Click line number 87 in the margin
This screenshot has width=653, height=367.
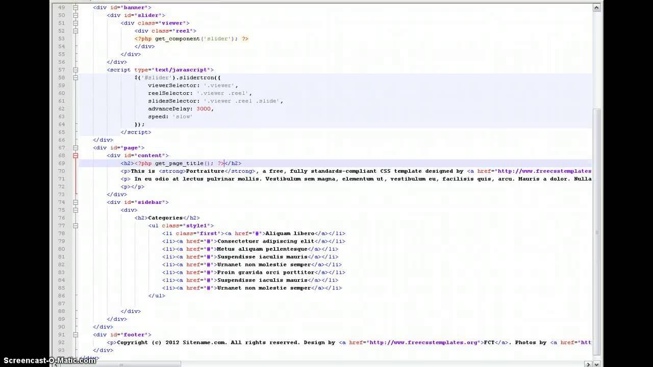point(61,304)
